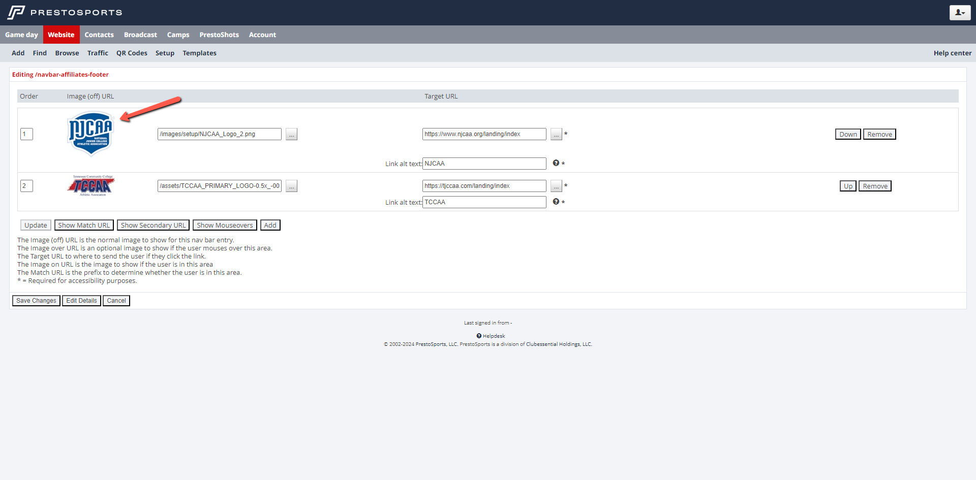
Task: Move TCCAA entry Up
Action: 848,186
